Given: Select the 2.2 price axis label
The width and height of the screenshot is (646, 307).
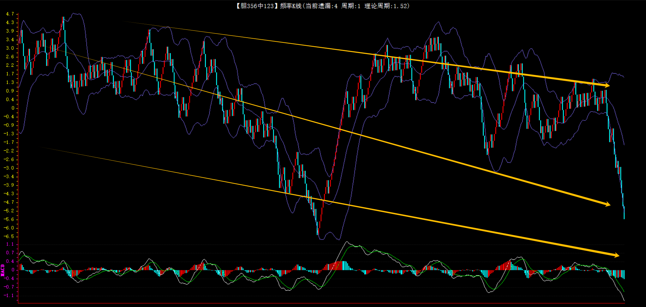Looking at the screenshot, I should tap(10, 65).
